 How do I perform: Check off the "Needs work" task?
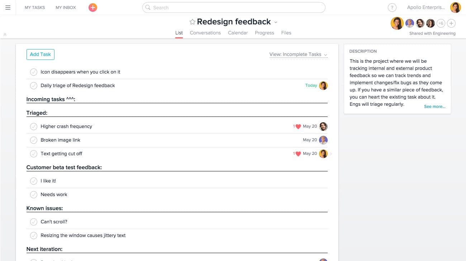pyautogui.click(x=34, y=194)
